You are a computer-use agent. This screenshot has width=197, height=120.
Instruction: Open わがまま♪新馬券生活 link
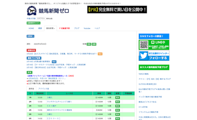tap(148, 84)
